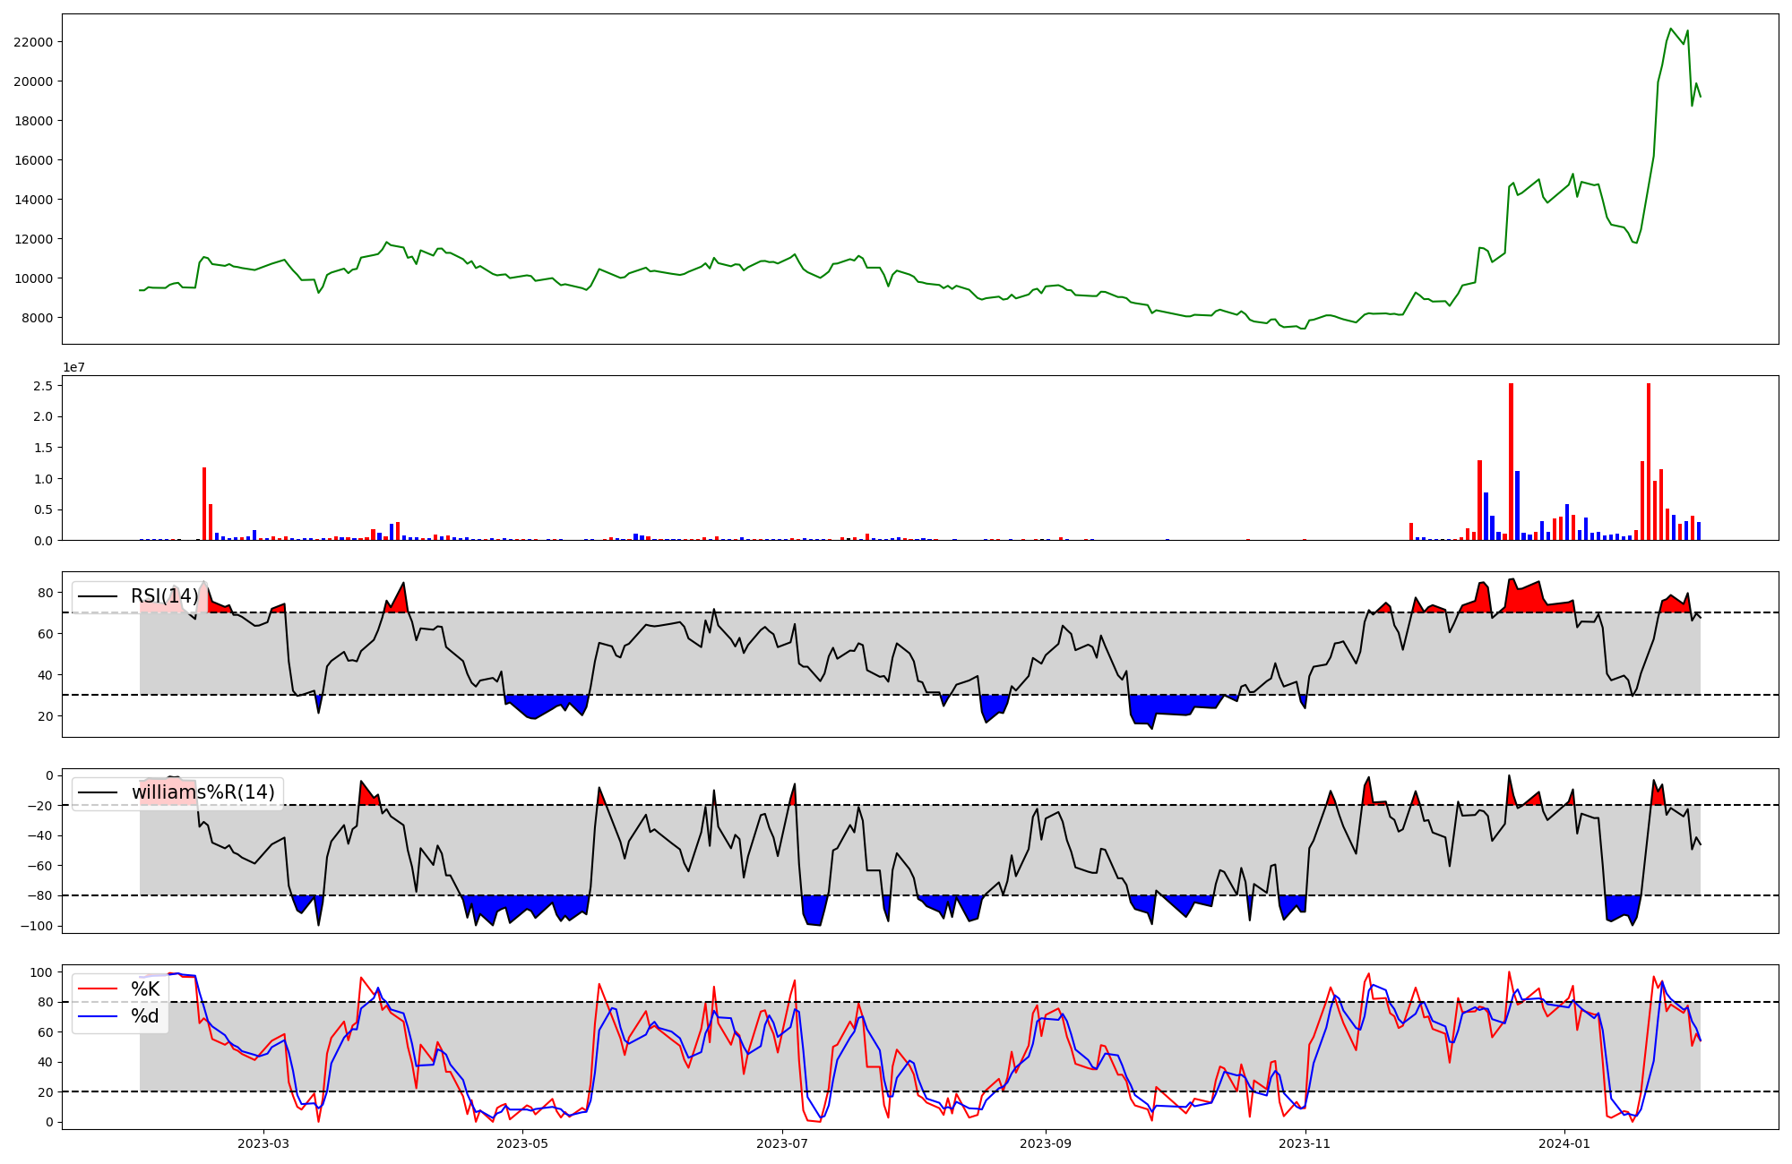Click the 2024-01 date tick label

pyautogui.click(x=1564, y=1143)
